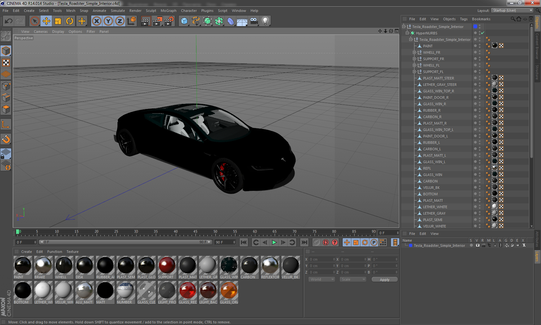Expand the SUPPORT_FR object

[414, 59]
